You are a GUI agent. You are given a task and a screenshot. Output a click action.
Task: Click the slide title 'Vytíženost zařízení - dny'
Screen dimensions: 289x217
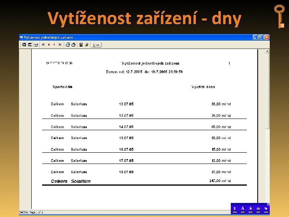click(144, 18)
